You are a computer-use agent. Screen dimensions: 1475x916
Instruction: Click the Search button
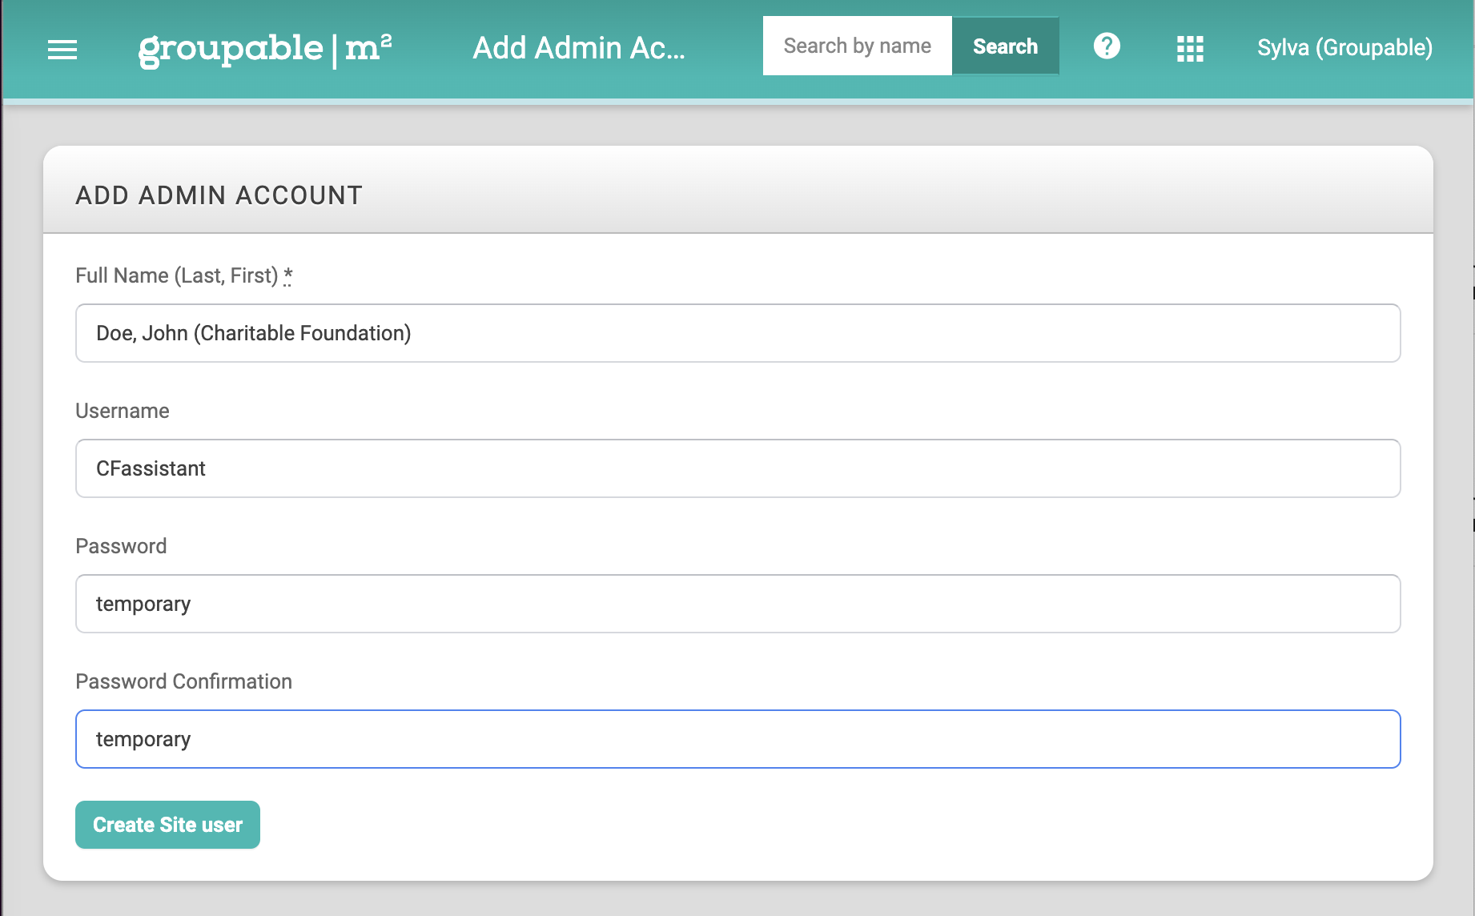(1005, 46)
